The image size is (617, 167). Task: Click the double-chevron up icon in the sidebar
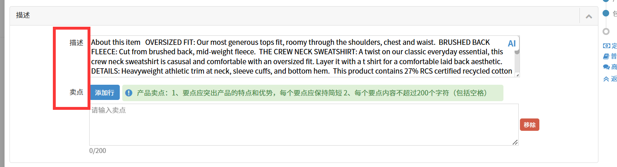click(x=606, y=79)
